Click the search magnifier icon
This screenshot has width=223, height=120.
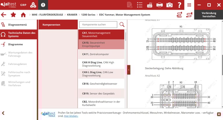click(122, 25)
